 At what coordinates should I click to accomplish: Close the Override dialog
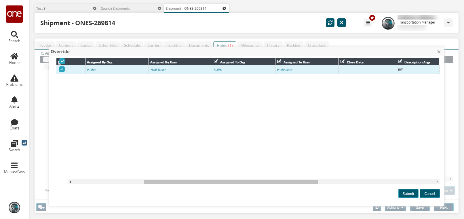pos(439,52)
